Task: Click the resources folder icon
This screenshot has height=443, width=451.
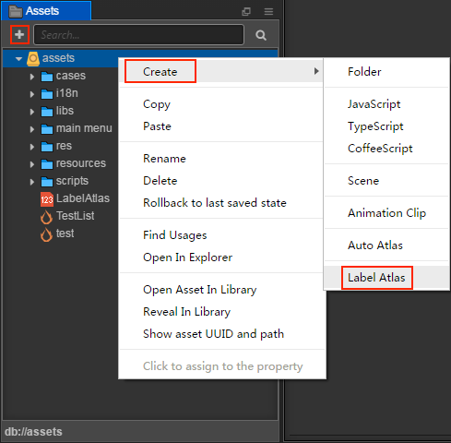Action: (x=47, y=163)
